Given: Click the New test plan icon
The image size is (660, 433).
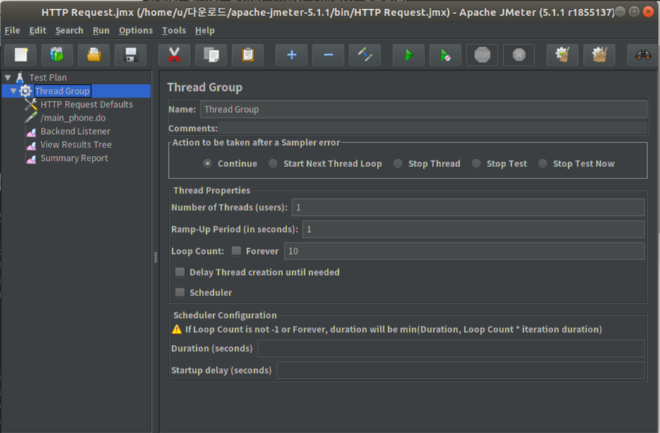Looking at the screenshot, I should pos(20,55).
